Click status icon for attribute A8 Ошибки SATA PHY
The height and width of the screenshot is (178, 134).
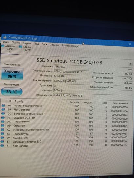[3, 118]
